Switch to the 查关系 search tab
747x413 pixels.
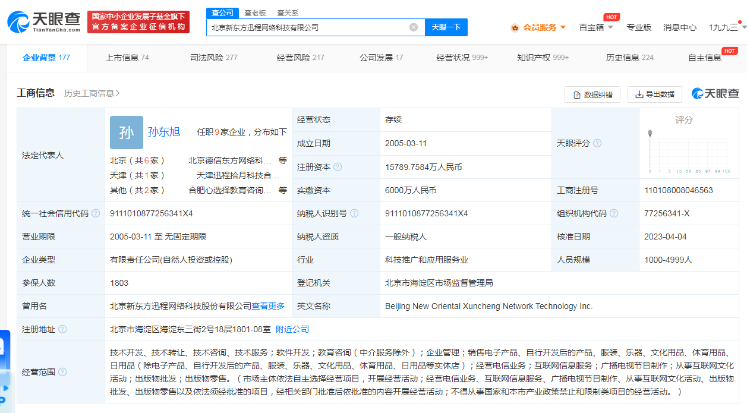click(288, 13)
